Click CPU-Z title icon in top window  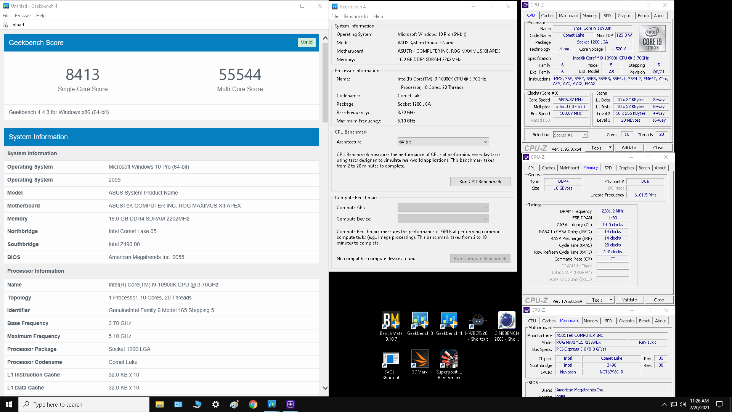[526, 5]
